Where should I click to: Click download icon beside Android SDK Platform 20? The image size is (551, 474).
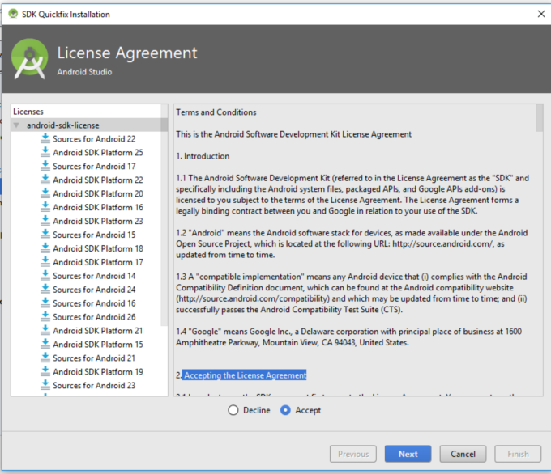(x=45, y=193)
